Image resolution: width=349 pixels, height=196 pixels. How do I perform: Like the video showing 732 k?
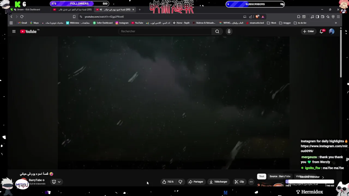click(168, 182)
